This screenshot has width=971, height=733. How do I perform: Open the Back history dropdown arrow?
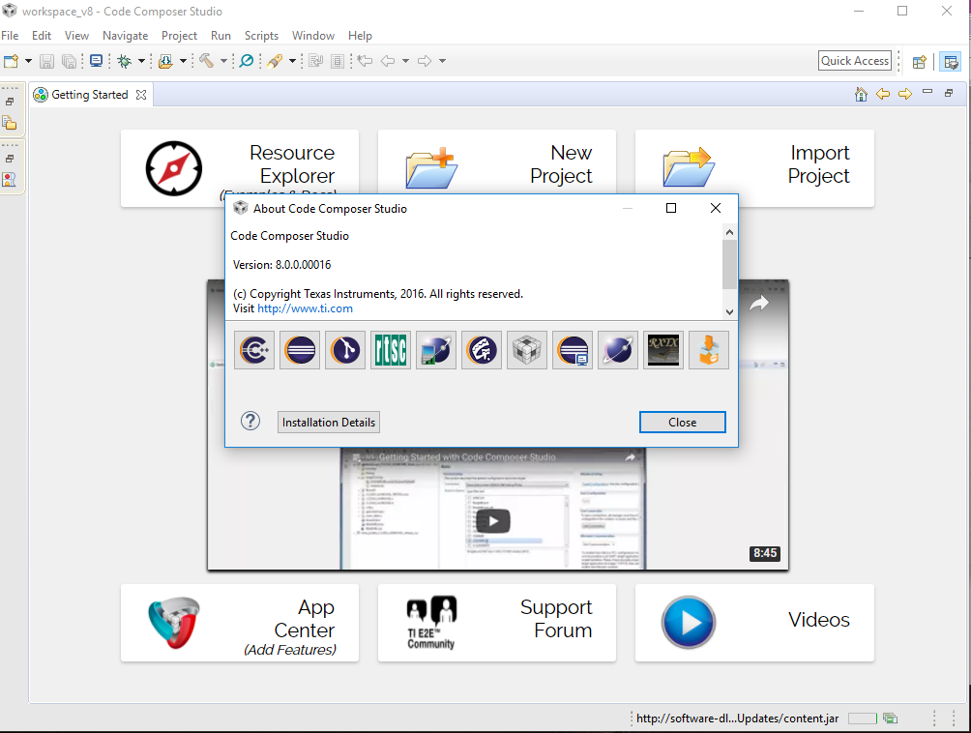coord(405,61)
